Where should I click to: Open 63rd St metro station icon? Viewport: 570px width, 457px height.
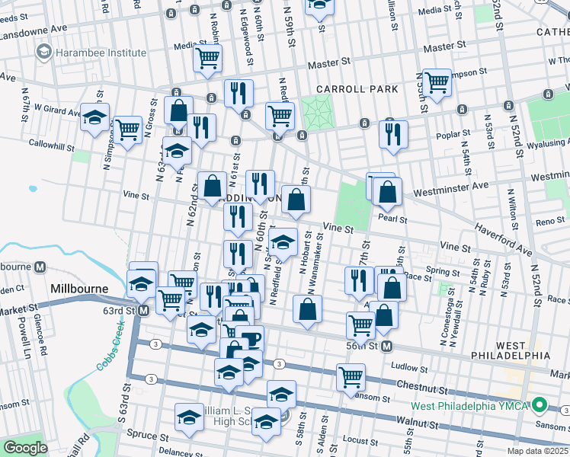coord(144,311)
